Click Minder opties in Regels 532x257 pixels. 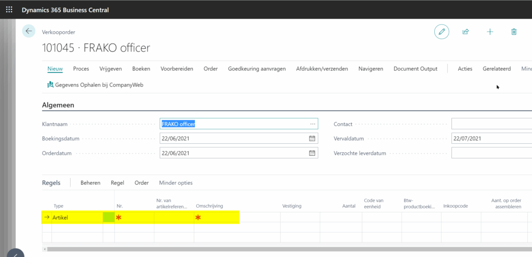point(176,183)
